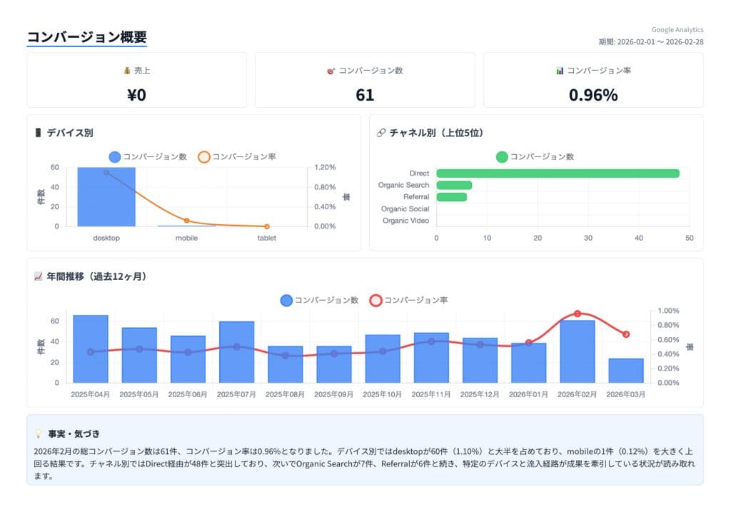Toggle blue コンバージョン数 legend in 年間推移 chart
Viewport: 731px width, 517px height.
pos(287,300)
